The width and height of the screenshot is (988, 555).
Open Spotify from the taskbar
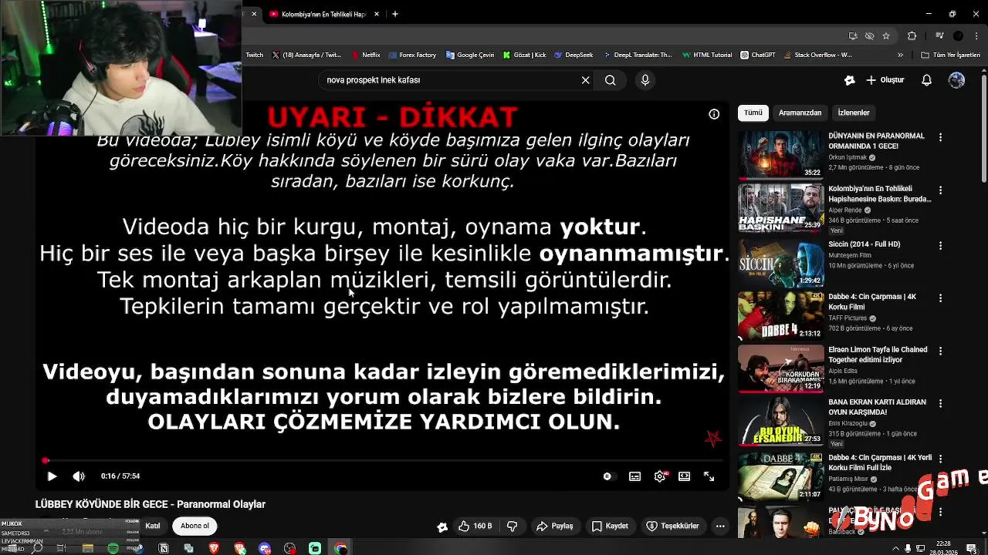click(113, 548)
